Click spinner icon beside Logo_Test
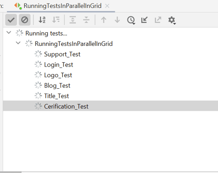 click(38, 75)
